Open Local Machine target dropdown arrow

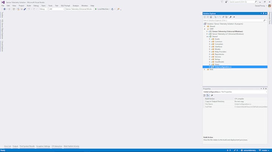click(110, 9)
